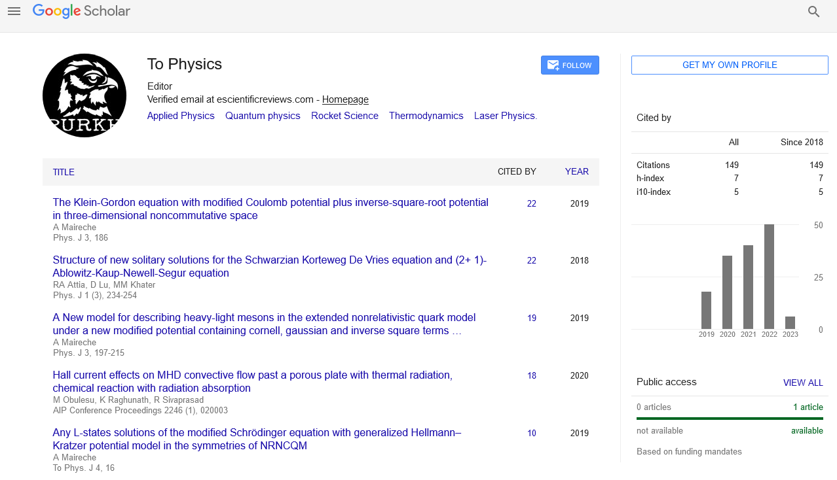
Task: Open the Homepage link
Action: (x=345, y=99)
